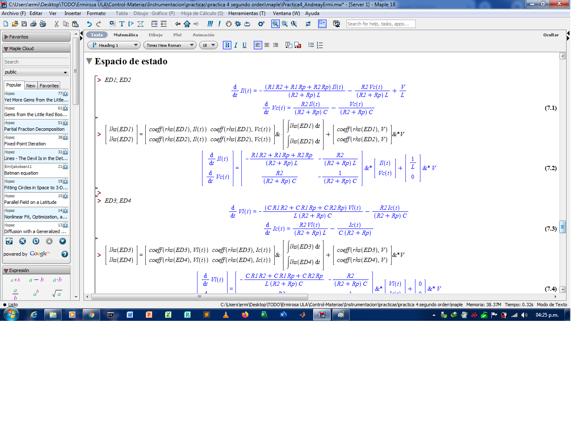Execute the entire worksheet
The height and width of the screenshot is (432, 587).
[210, 23]
